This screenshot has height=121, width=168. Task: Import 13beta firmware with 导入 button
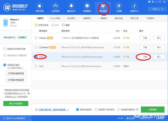point(159,38)
